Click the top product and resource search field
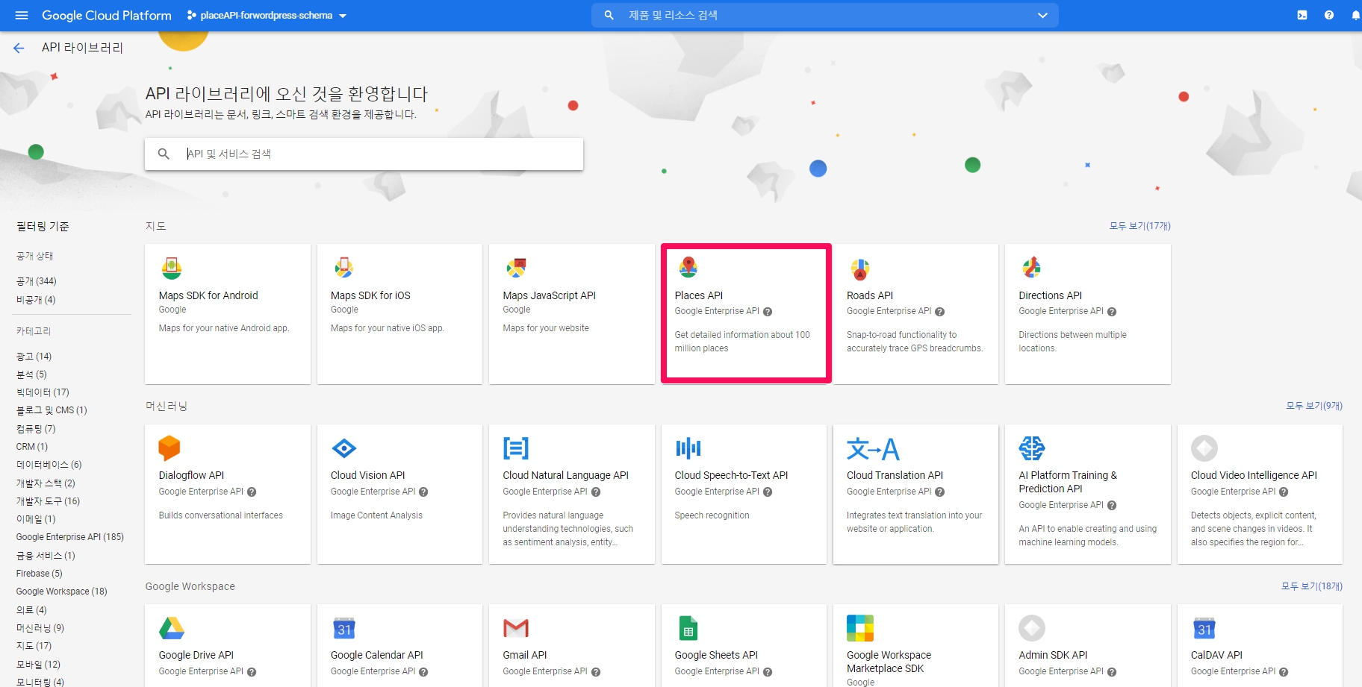 [x=825, y=15]
